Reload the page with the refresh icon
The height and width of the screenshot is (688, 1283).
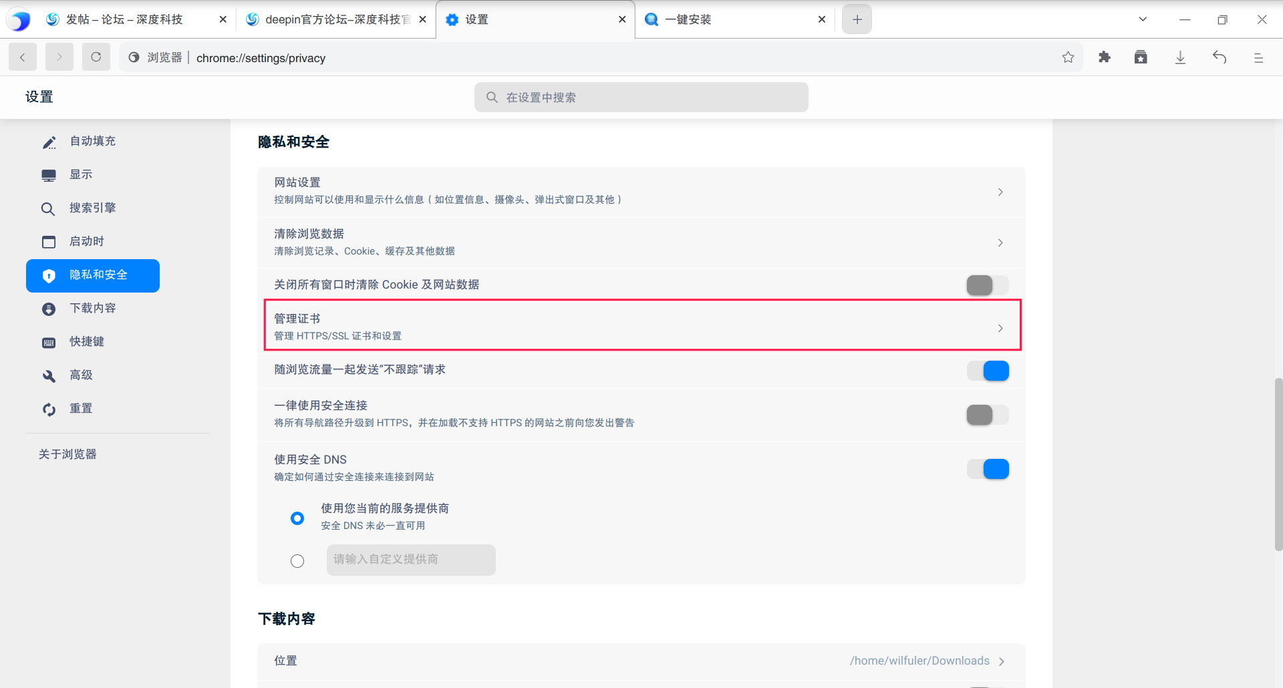coord(96,57)
